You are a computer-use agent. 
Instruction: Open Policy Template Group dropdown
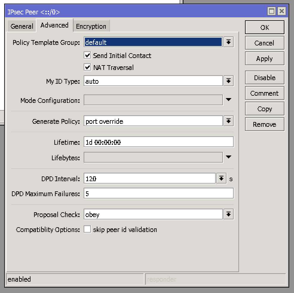pyautogui.click(x=228, y=42)
